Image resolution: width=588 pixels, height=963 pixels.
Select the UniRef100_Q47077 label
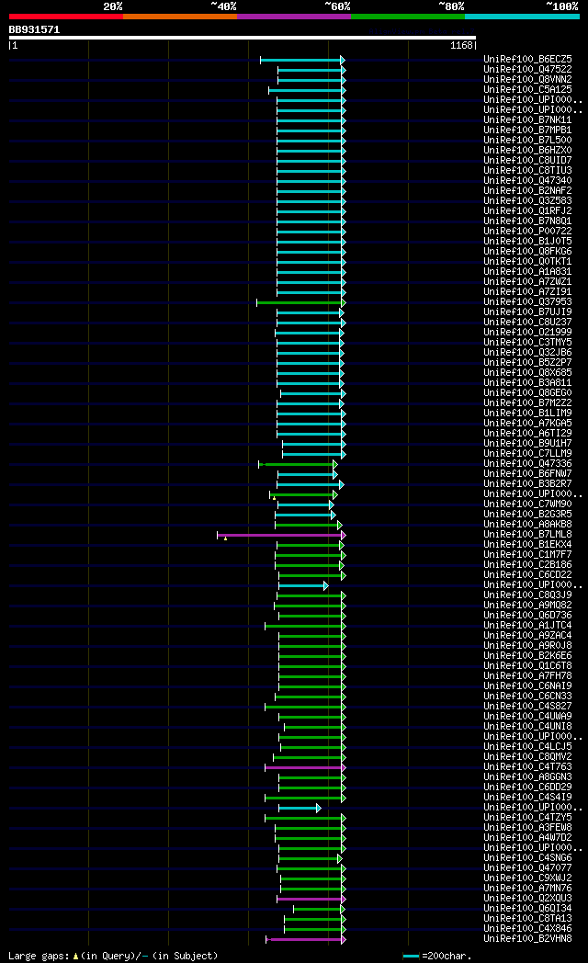tap(527, 867)
